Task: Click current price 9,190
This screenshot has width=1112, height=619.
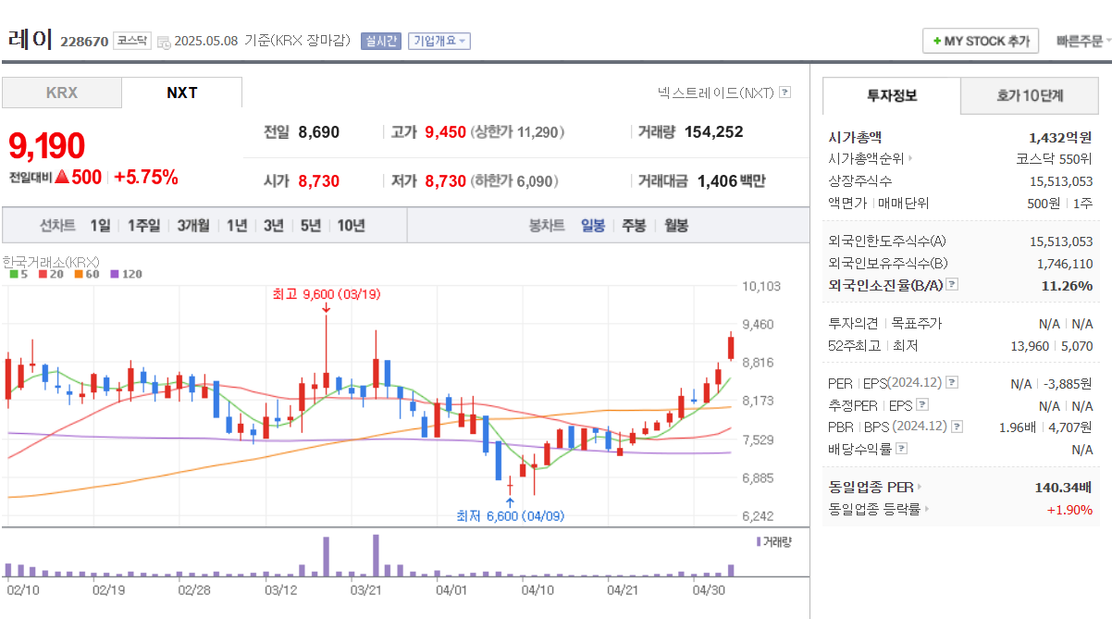Action: pos(47,146)
